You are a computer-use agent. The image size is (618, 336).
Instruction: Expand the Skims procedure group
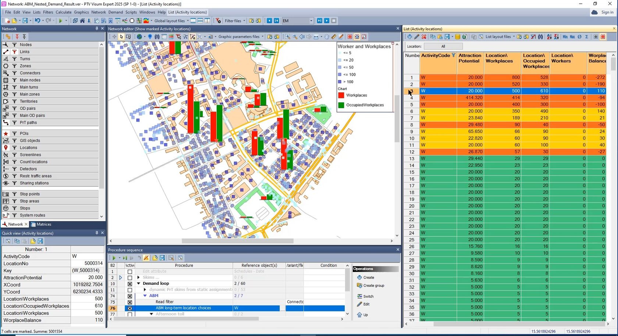(x=139, y=277)
